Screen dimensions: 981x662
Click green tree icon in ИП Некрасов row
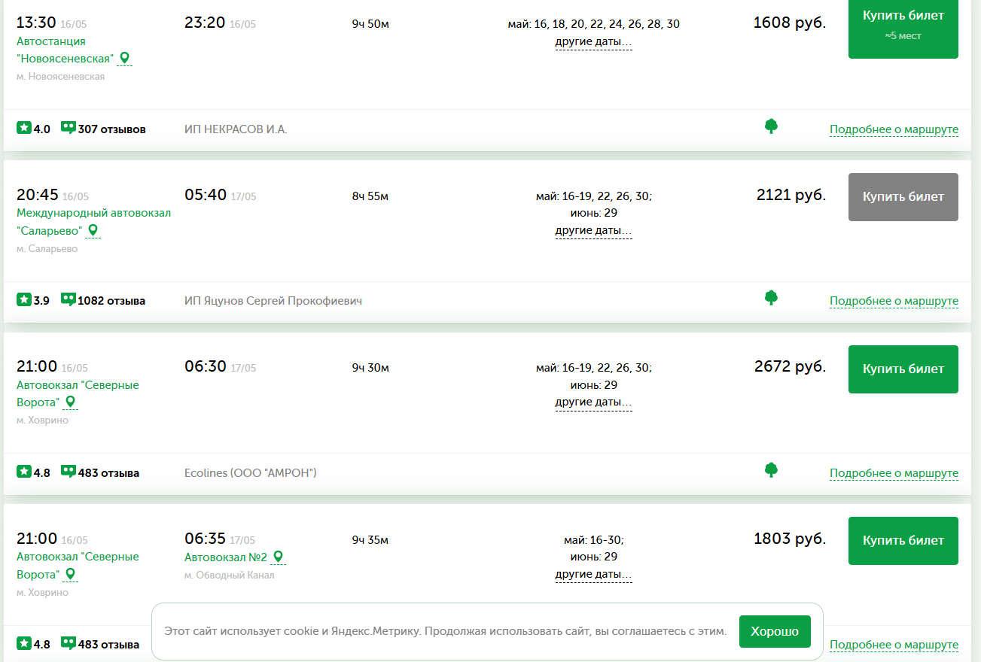(x=771, y=126)
